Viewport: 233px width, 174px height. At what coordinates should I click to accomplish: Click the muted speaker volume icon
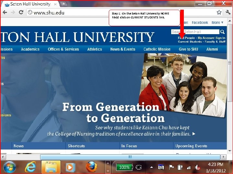(x=197, y=167)
